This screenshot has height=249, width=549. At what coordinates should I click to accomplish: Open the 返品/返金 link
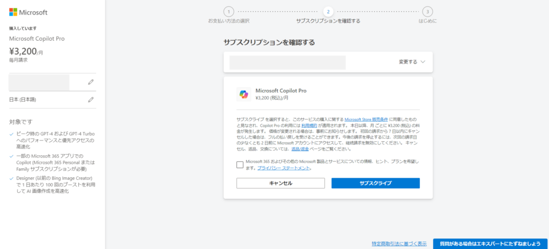point(300,149)
